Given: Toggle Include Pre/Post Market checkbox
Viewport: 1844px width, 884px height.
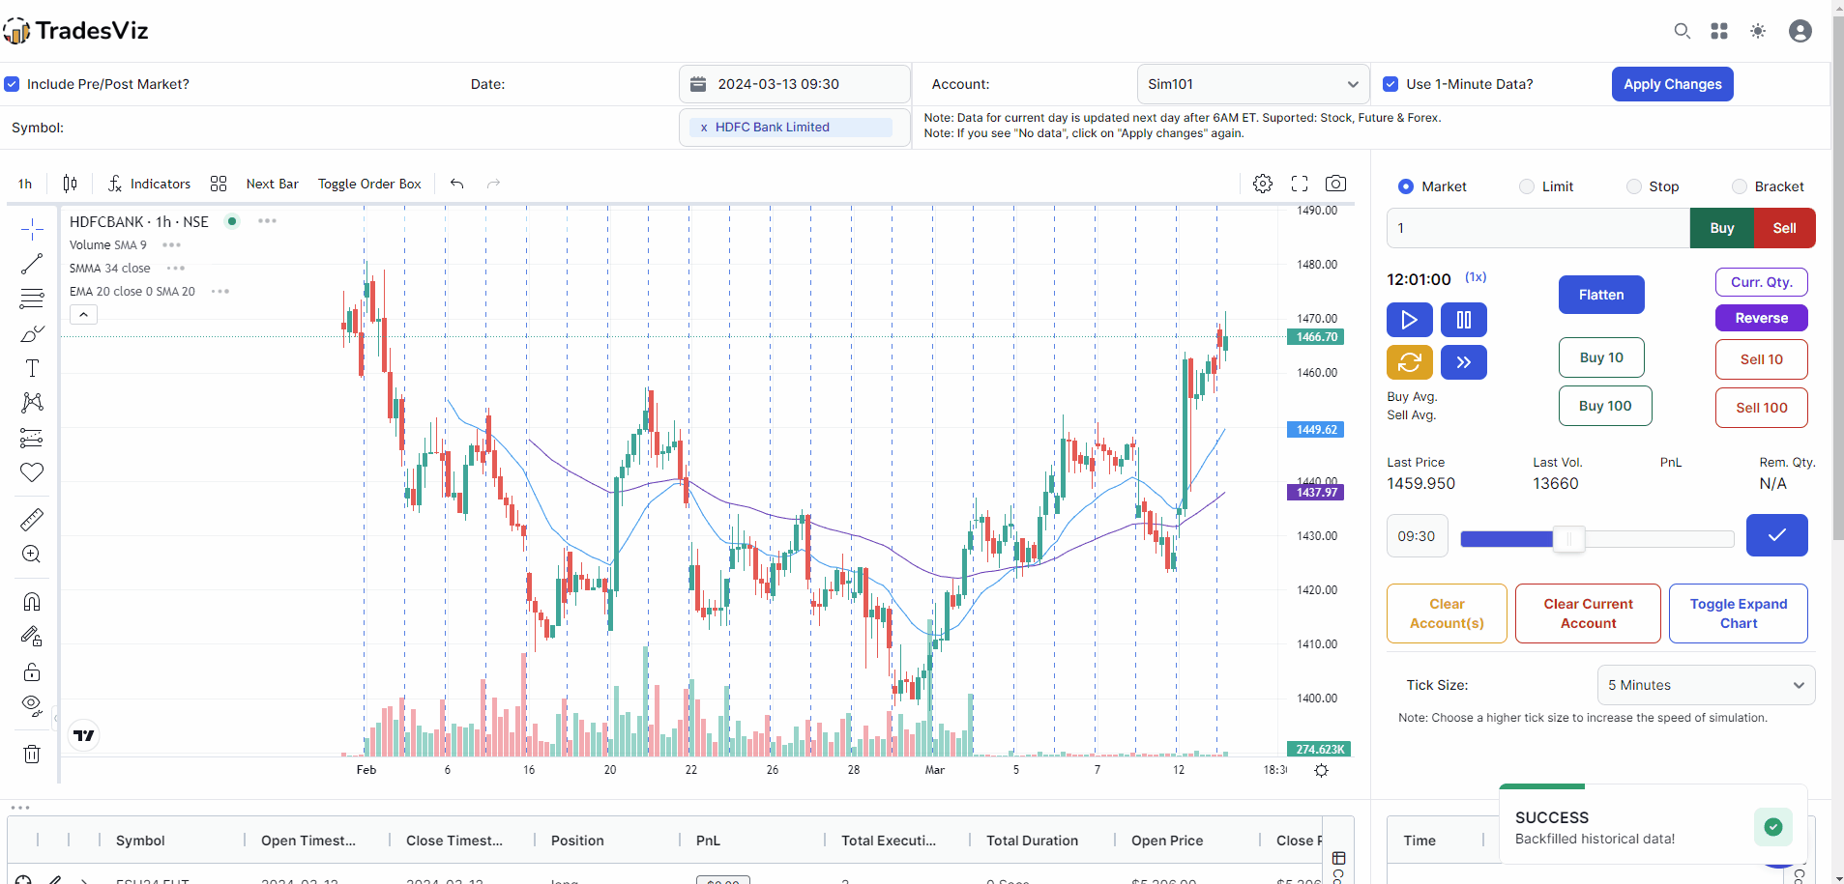Looking at the screenshot, I should coord(12,84).
